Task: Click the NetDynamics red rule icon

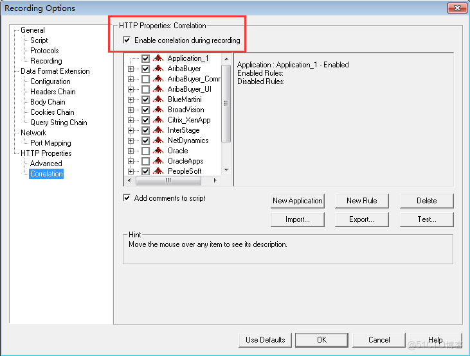Action: click(158, 140)
